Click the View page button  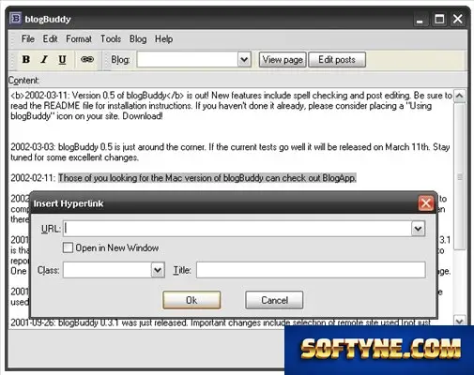(283, 59)
